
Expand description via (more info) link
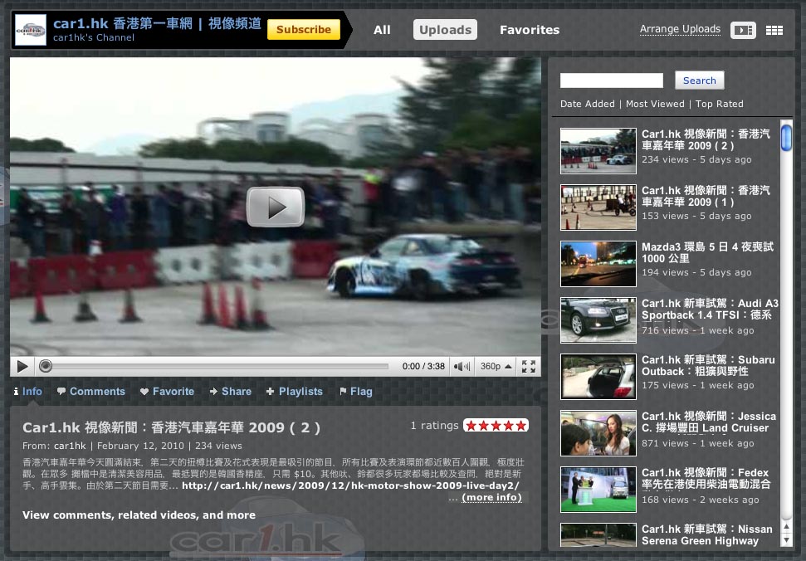click(491, 497)
